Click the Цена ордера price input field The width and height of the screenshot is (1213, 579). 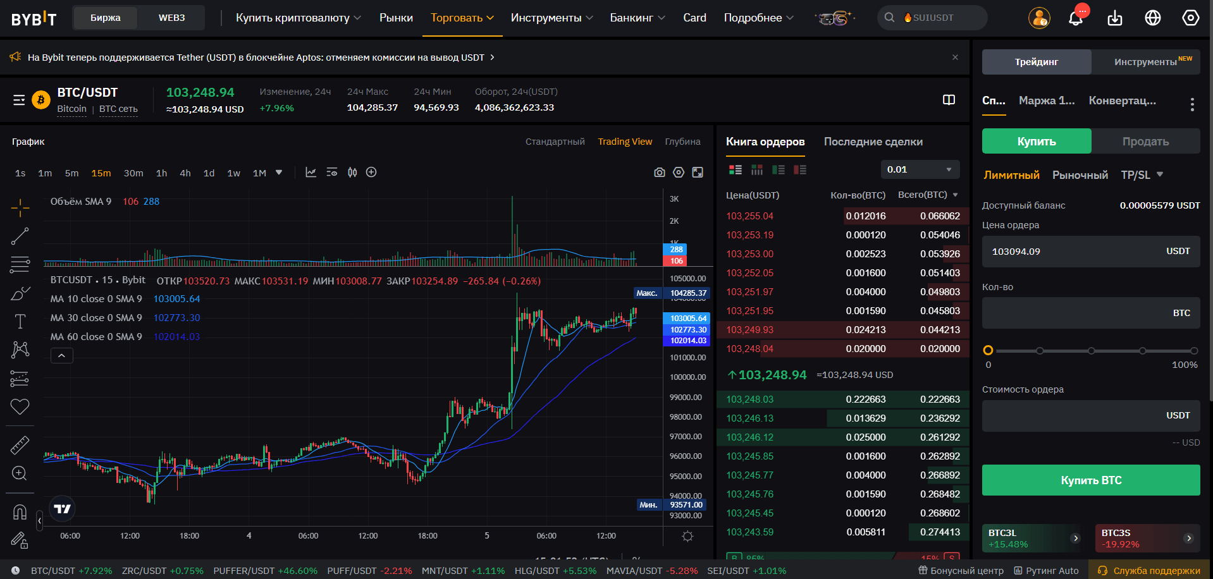(x=1091, y=252)
